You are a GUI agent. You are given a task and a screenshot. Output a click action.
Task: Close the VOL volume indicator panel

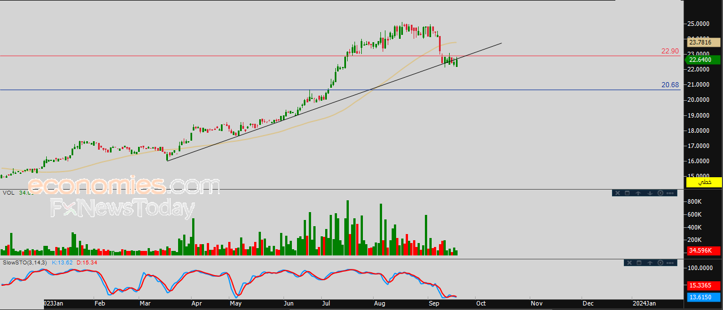click(x=618, y=193)
